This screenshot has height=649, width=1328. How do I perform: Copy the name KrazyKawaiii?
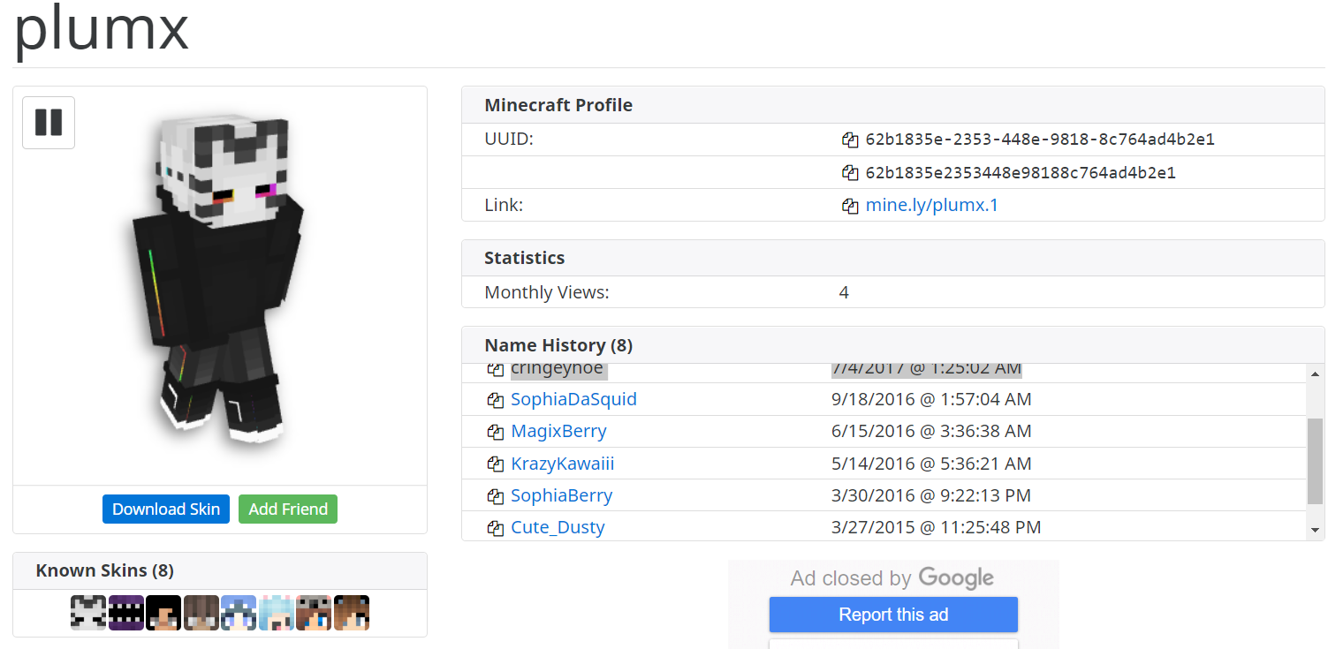click(496, 464)
